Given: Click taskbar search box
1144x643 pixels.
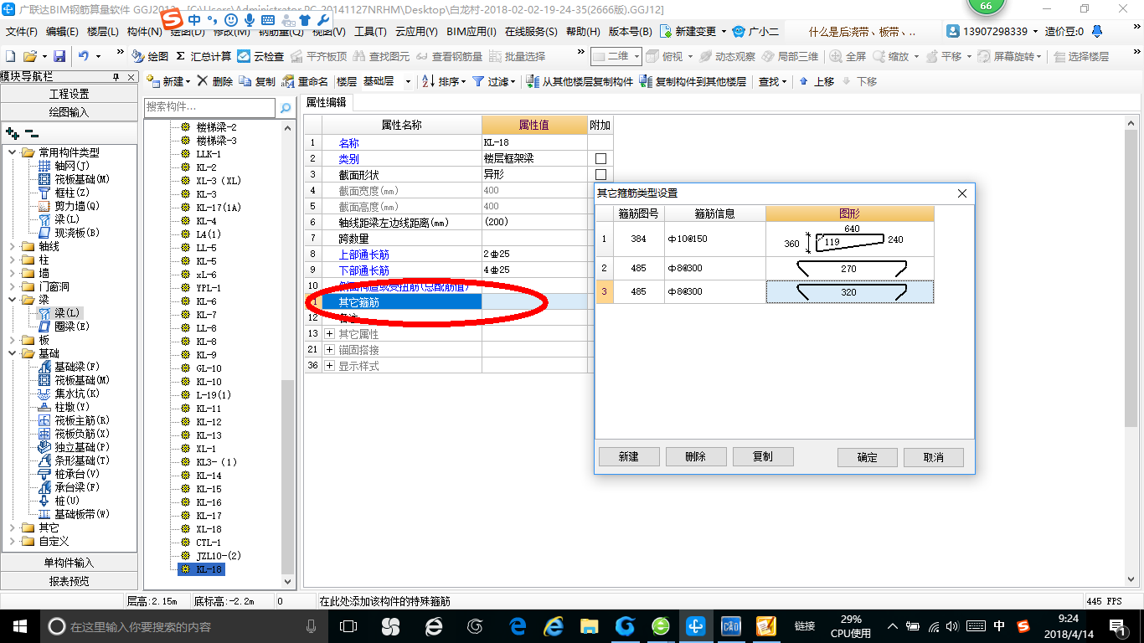Looking at the screenshot, I should pyautogui.click(x=184, y=626).
